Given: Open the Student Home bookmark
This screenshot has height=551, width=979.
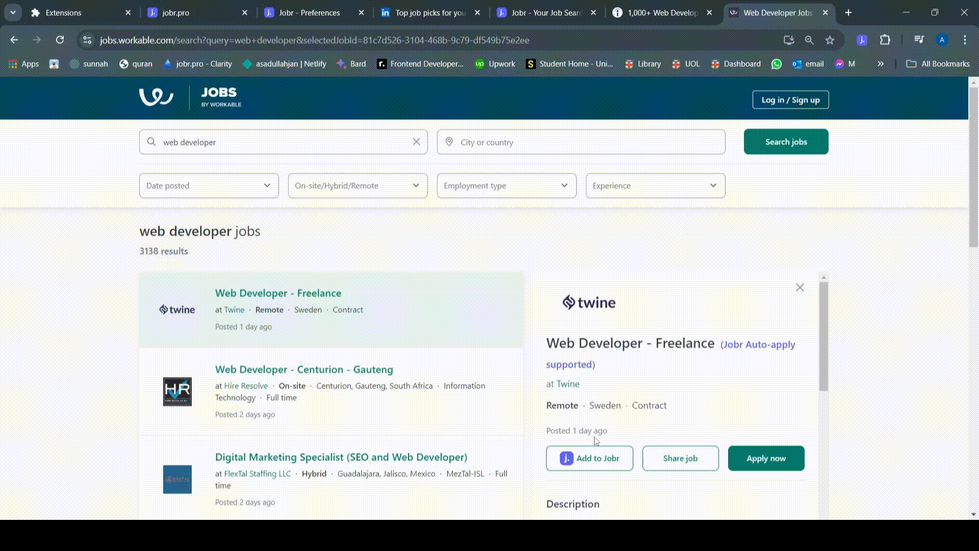Looking at the screenshot, I should (x=570, y=64).
